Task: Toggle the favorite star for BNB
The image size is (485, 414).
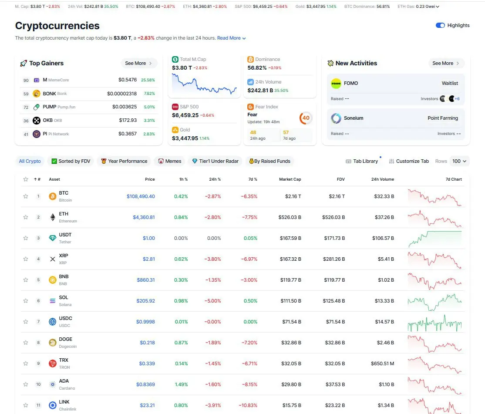Action: pyautogui.click(x=26, y=280)
